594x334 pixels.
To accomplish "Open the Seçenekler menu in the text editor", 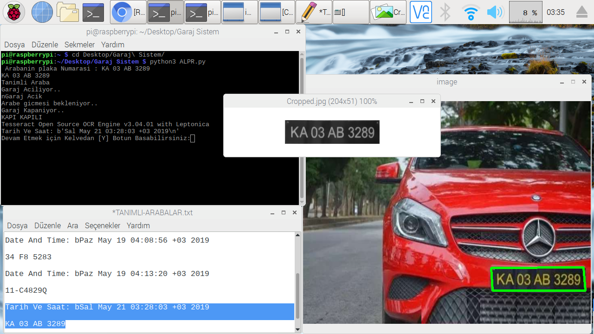I will point(102,225).
